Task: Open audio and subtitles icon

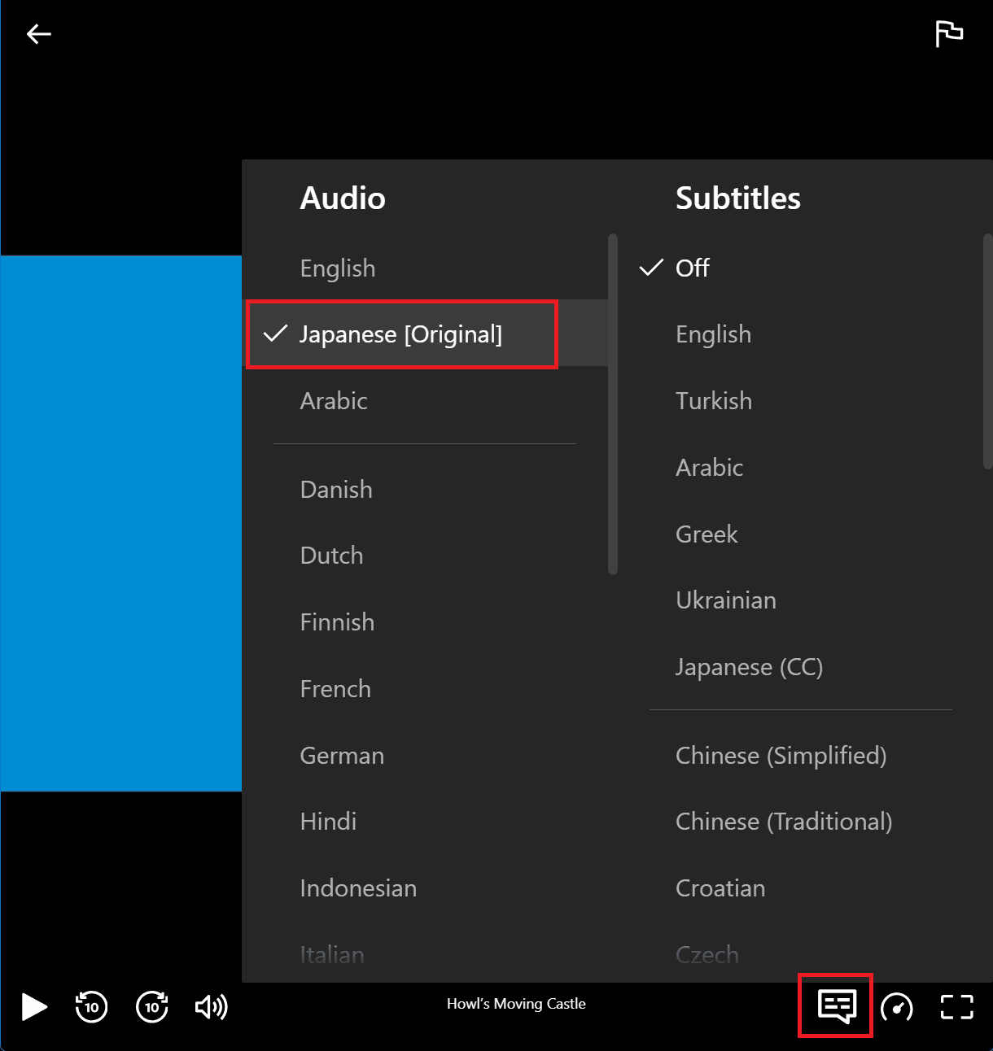Action: (x=837, y=1006)
